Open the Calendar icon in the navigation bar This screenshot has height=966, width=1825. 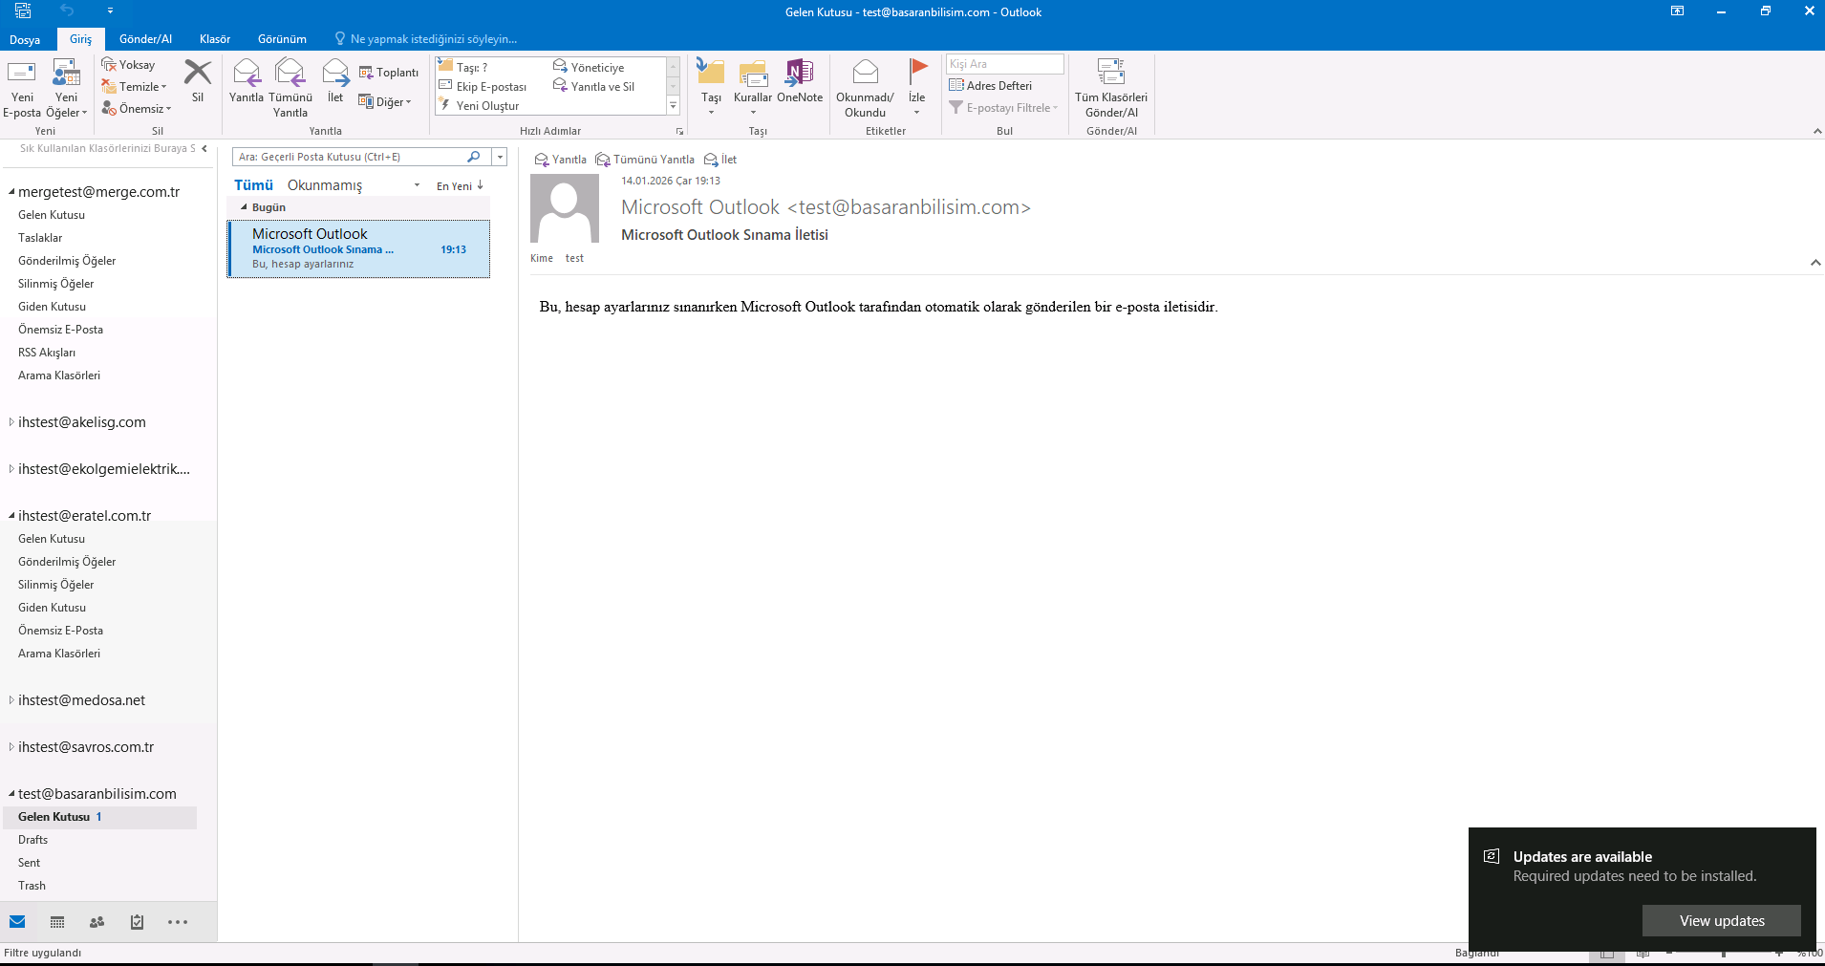click(x=57, y=922)
